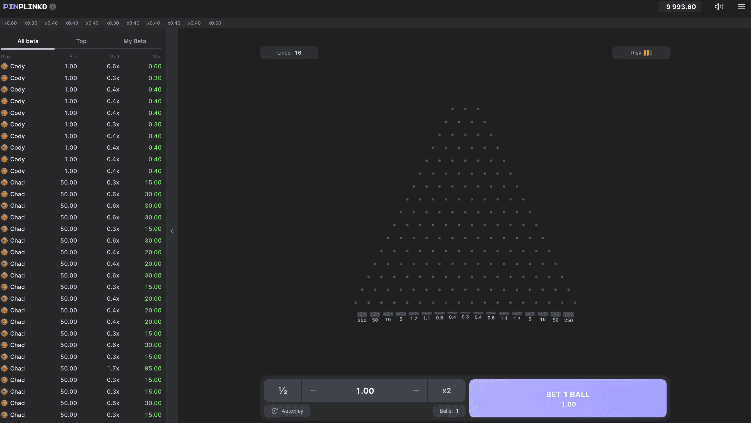Click the 1.00 bet amount field
Viewport: 751px width, 423px height.
tap(365, 390)
